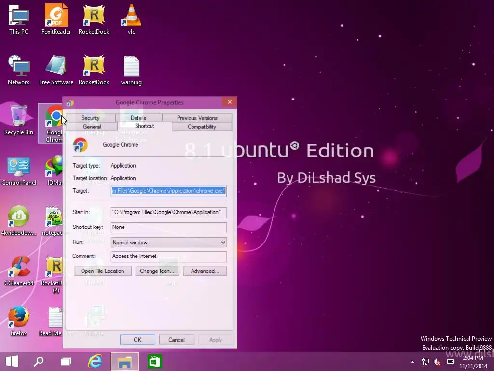The width and height of the screenshot is (494, 371).
Task: Select the vlc desktop icon
Action: [x=131, y=19]
